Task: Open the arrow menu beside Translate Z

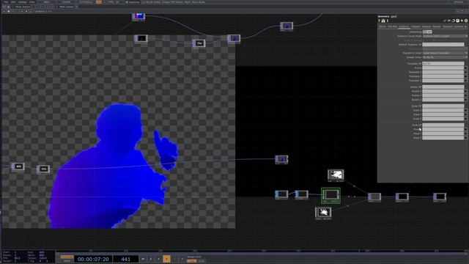Action: pos(466,81)
